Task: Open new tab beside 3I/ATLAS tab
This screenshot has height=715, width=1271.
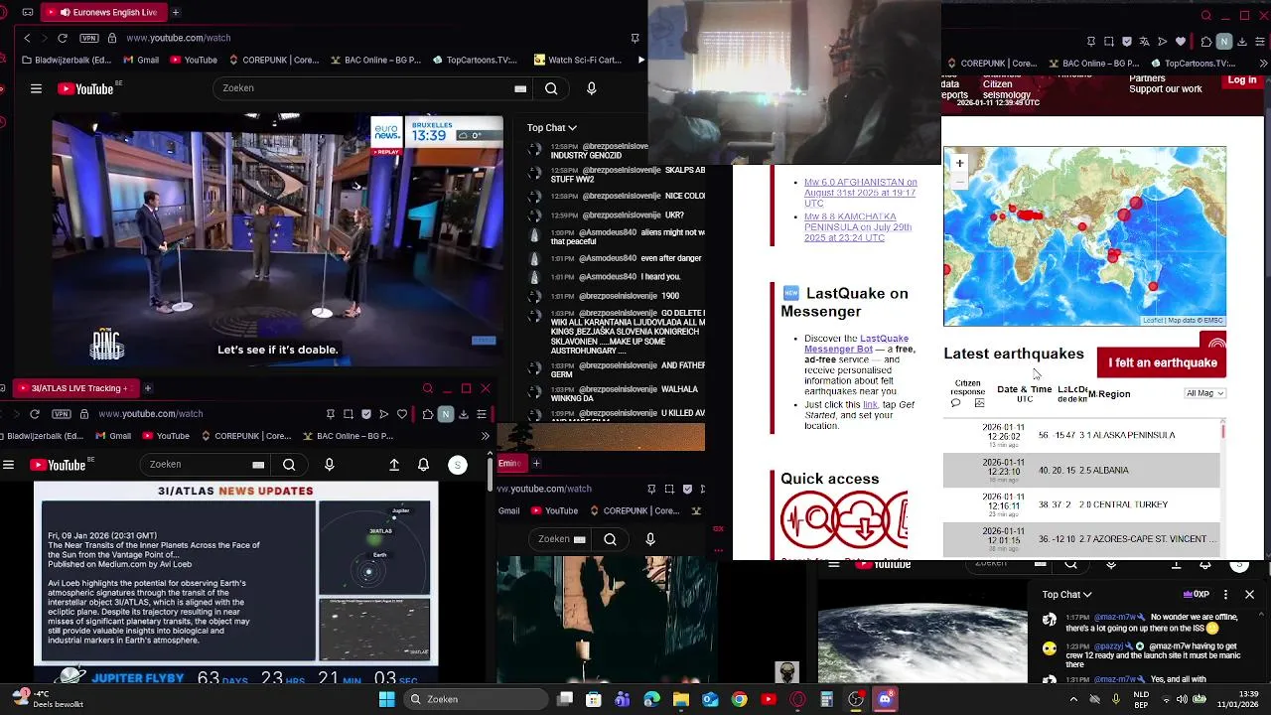Action: click(148, 388)
